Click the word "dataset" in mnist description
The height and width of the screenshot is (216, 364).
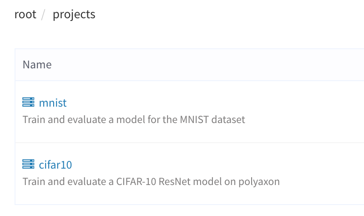pos(227,120)
